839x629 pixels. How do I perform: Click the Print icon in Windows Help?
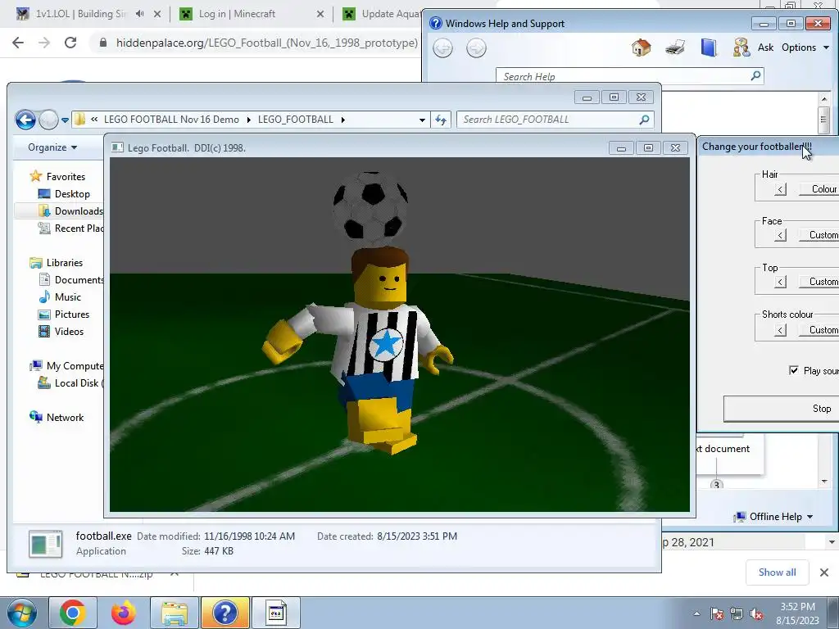675,48
